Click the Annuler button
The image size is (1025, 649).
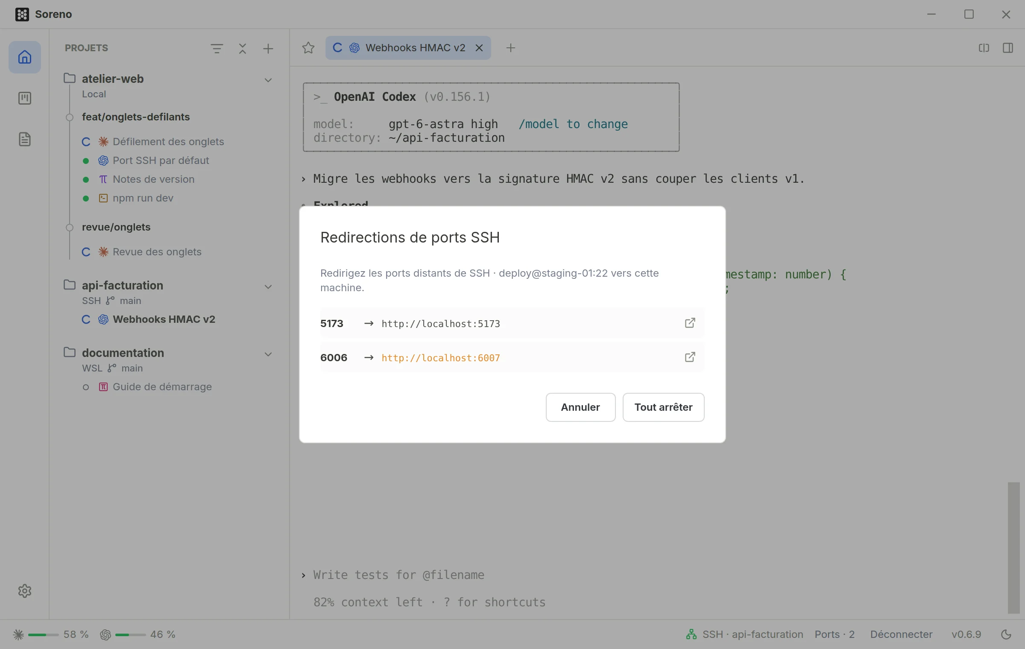[580, 407]
